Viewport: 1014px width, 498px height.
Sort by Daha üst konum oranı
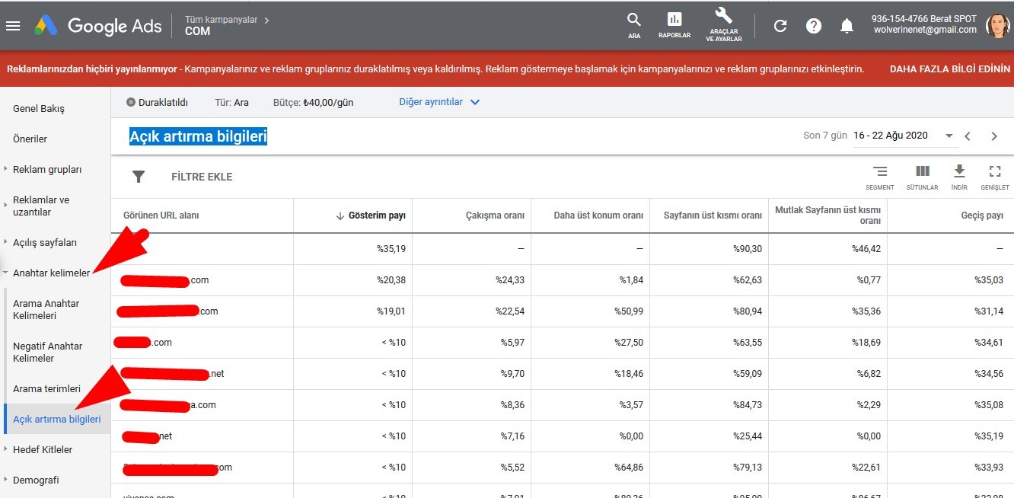(x=598, y=215)
